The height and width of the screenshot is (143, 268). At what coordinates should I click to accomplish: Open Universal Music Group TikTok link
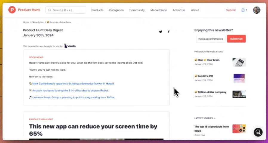73,97
